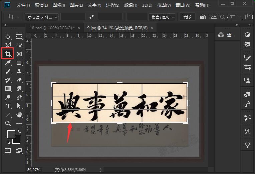Select the Eraser tool

pos(19,80)
